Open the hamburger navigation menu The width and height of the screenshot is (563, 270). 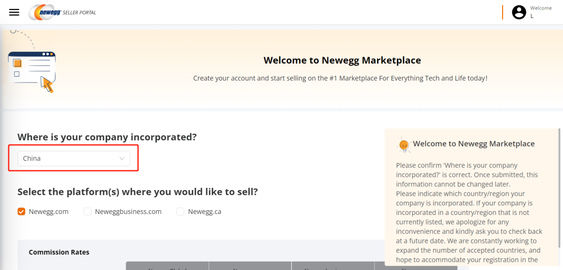[14, 12]
